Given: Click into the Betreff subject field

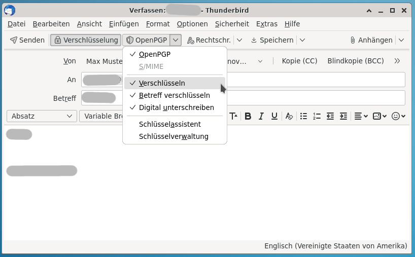Looking at the screenshot, I should 243,98.
